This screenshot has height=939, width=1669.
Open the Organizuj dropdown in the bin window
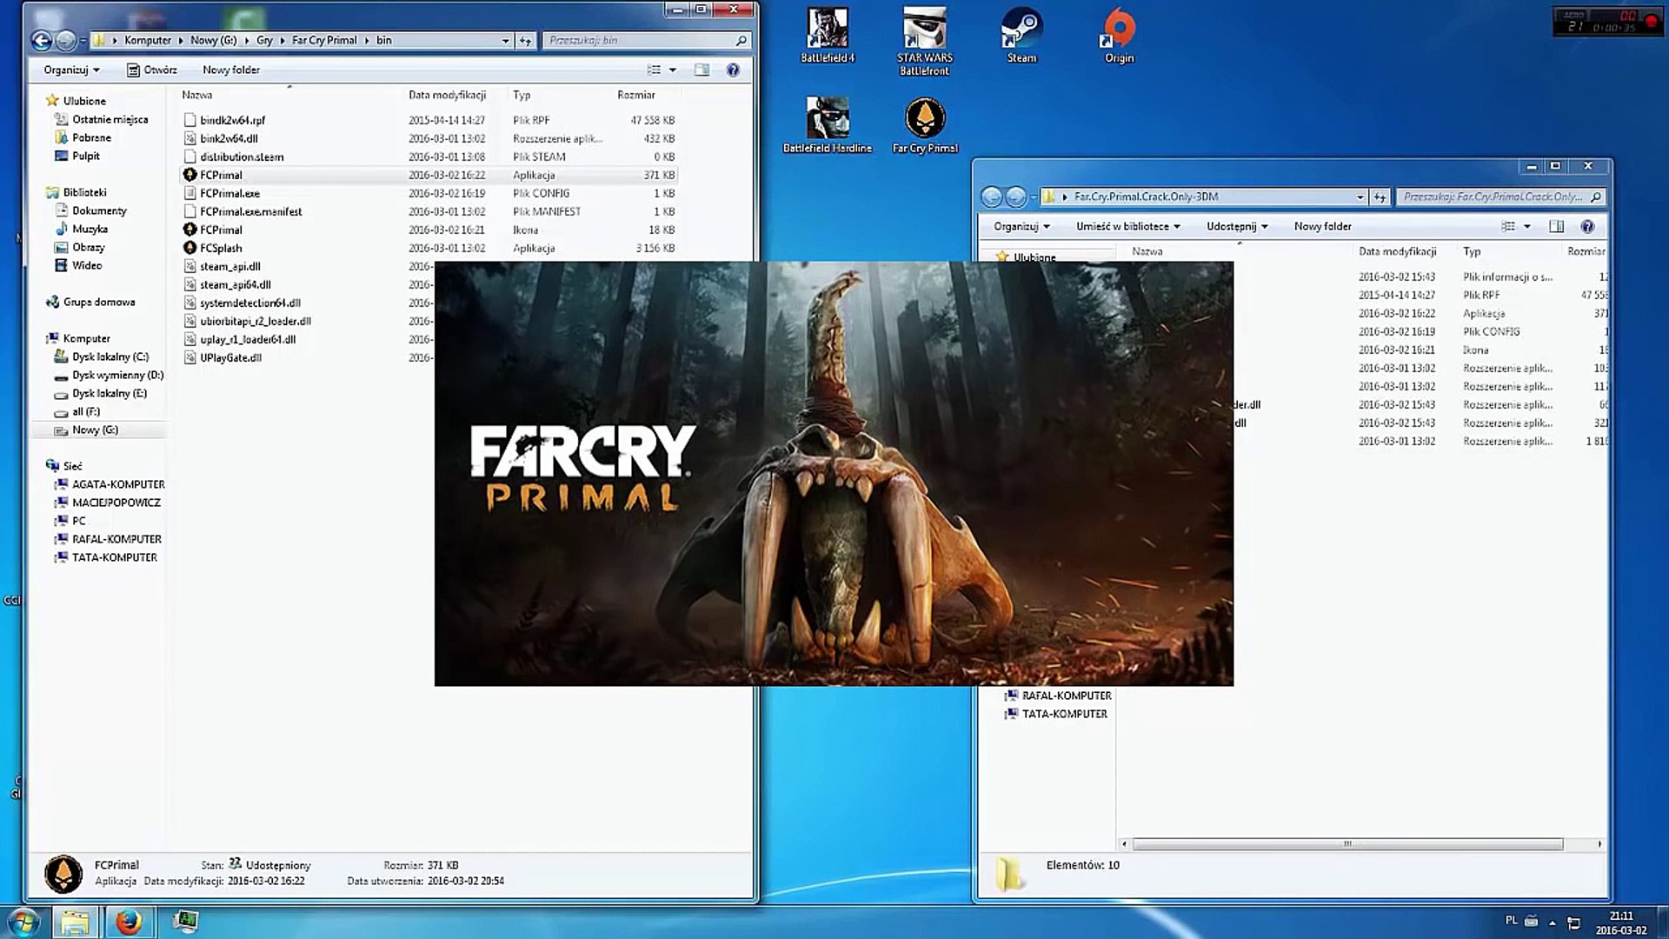tap(71, 70)
